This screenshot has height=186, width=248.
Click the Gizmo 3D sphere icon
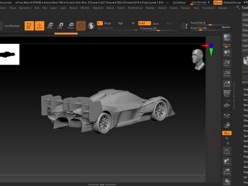(x=81, y=26)
